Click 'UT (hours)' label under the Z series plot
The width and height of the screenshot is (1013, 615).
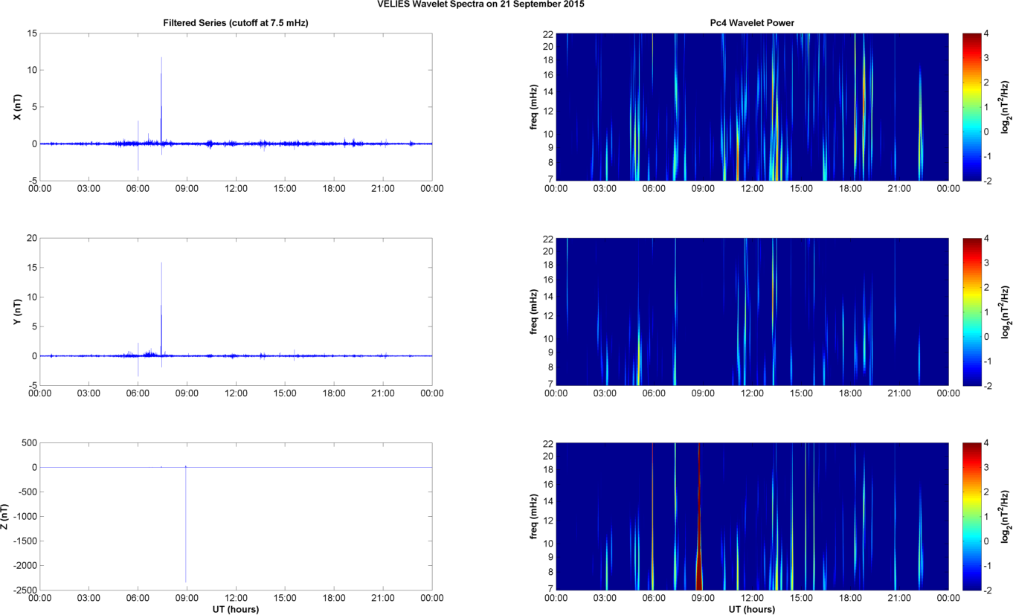[x=236, y=609]
